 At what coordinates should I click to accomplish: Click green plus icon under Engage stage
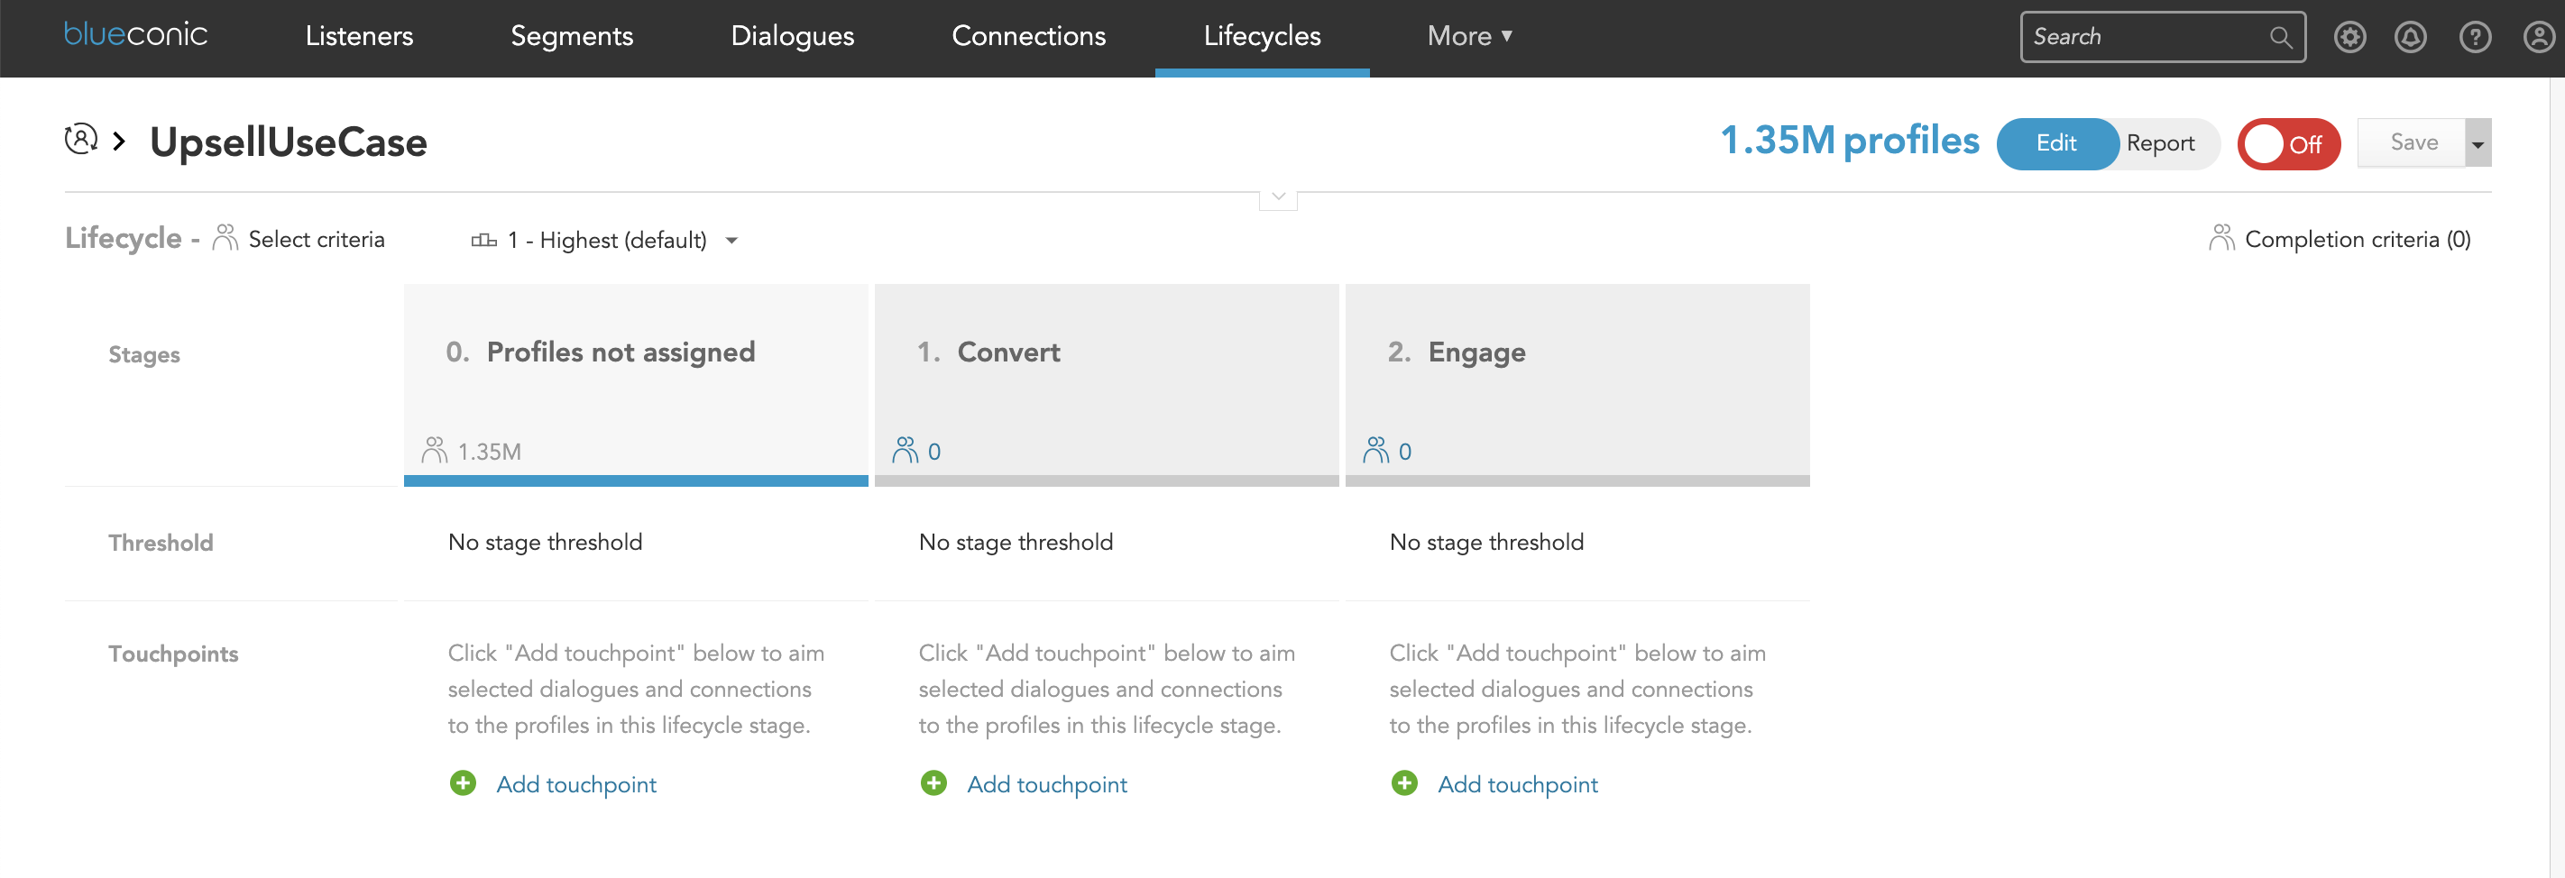1405,783
